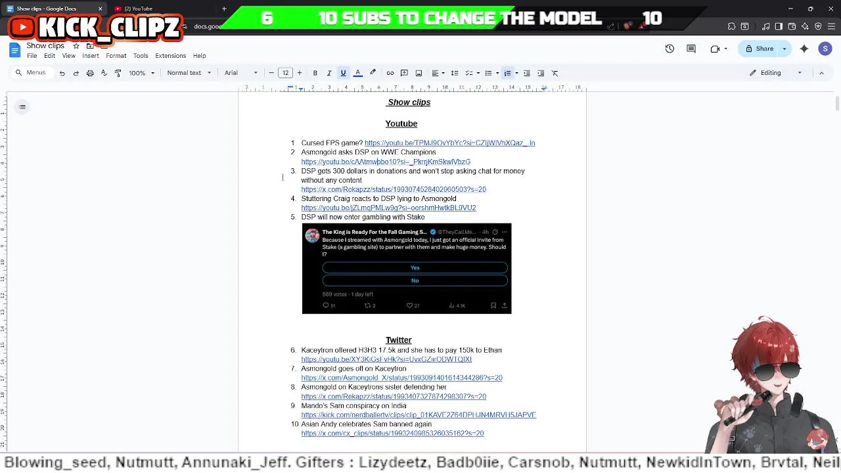Expand the checklist options arrow

click(477, 73)
